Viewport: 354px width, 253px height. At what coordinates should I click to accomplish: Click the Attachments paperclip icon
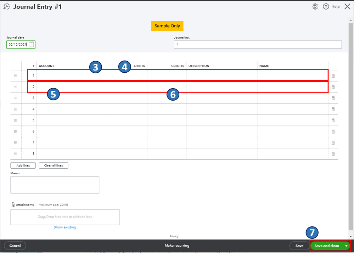click(x=13, y=204)
